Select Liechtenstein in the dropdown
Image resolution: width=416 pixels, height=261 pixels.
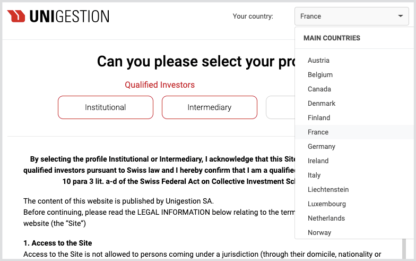354,189
